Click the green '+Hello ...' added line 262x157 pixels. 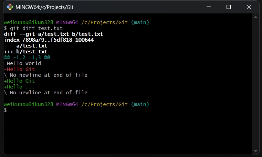pos(19,87)
